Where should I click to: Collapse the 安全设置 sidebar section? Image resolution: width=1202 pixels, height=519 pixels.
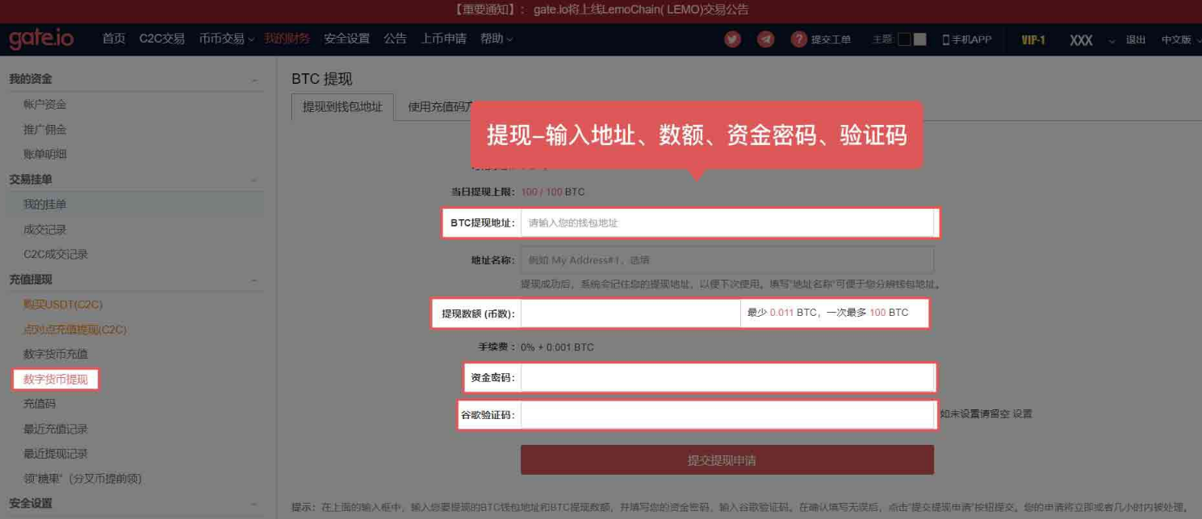[x=254, y=504]
